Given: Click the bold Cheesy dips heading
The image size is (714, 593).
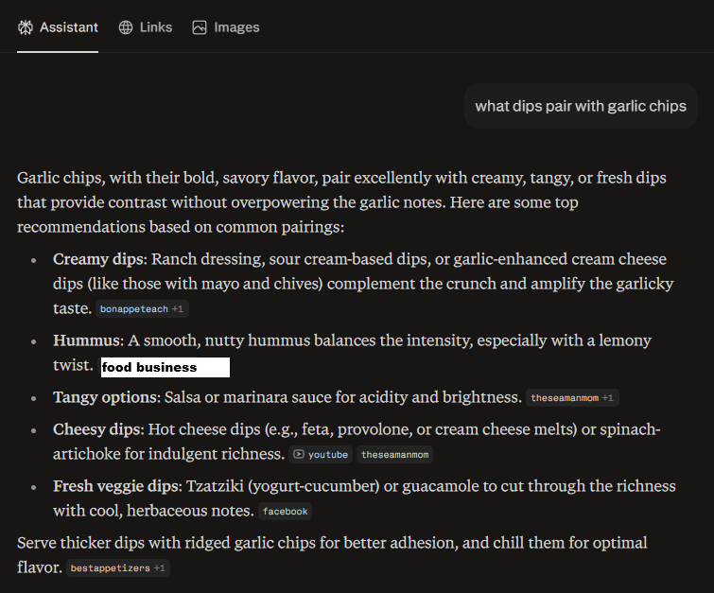Looking at the screenshot, I should click(97, 430).
